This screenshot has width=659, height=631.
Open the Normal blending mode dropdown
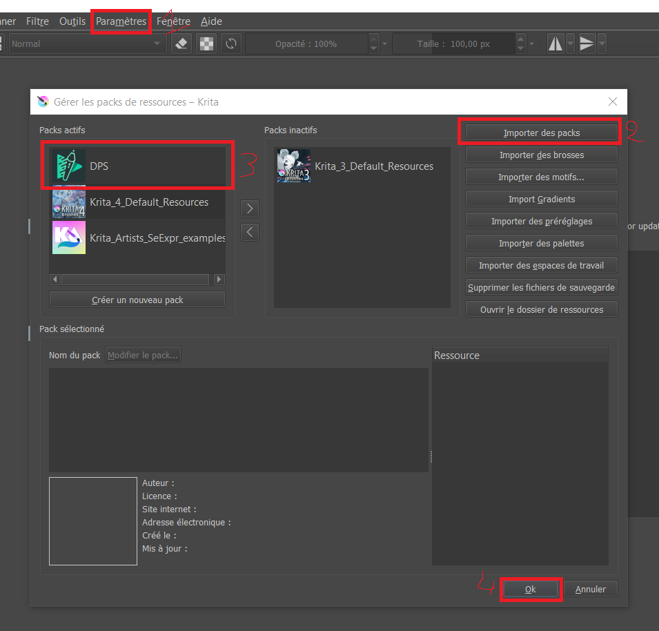point(86,43)
